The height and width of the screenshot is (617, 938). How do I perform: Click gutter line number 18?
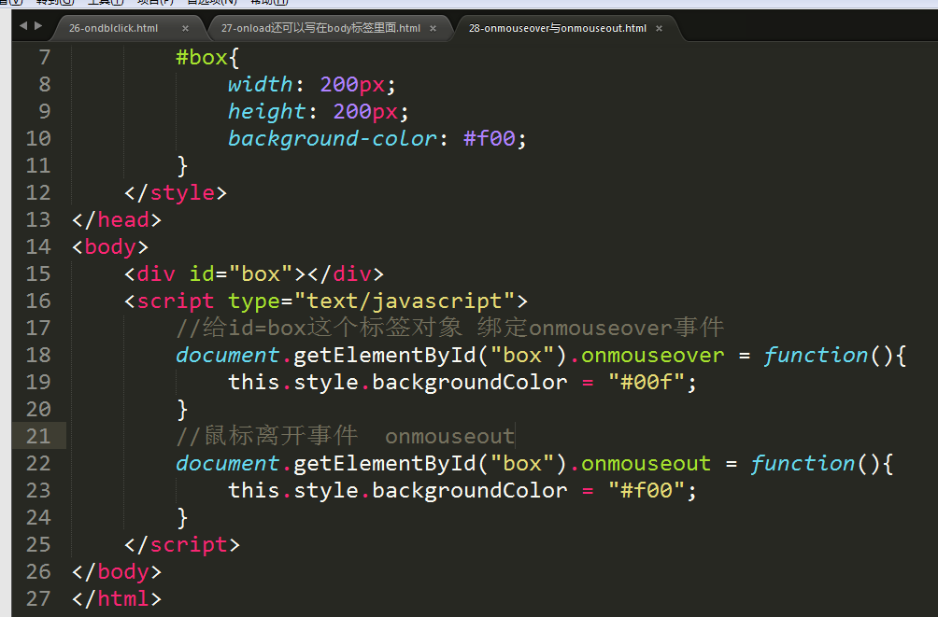(38, 355)
